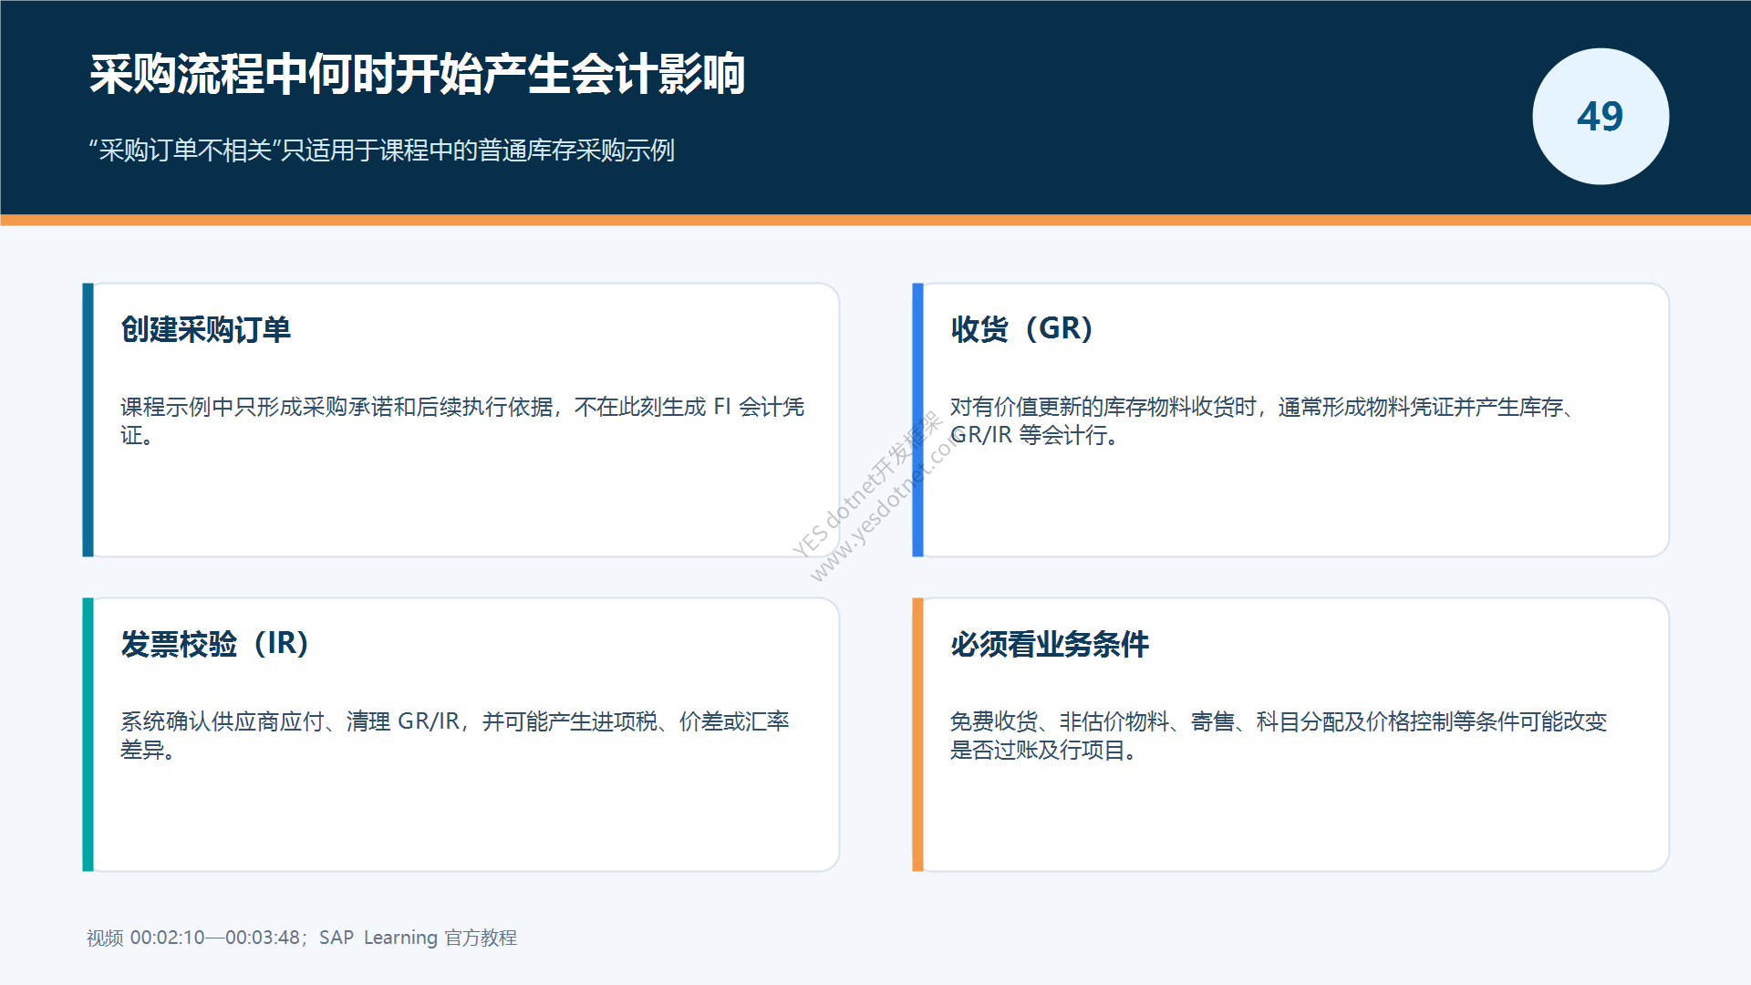Select the 发票校验（IR） card heading

[213, 644]
